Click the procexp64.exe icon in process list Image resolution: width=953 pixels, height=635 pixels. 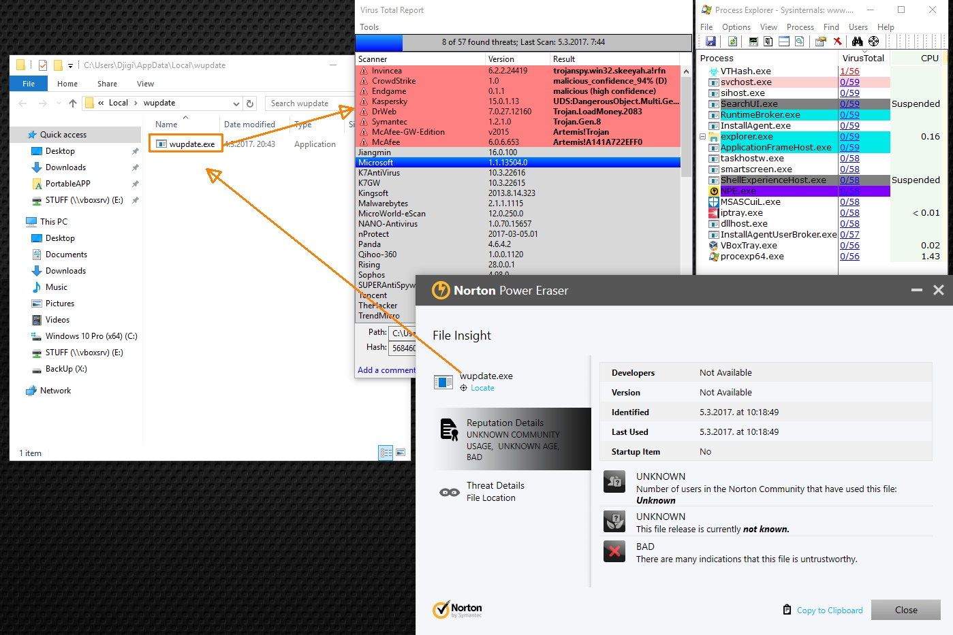[x=714, y=257]
